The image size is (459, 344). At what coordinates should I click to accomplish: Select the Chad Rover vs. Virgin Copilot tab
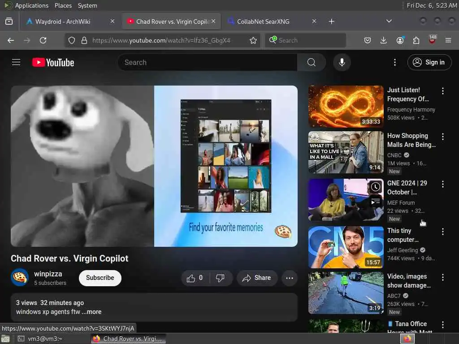(x=171, y=21)
